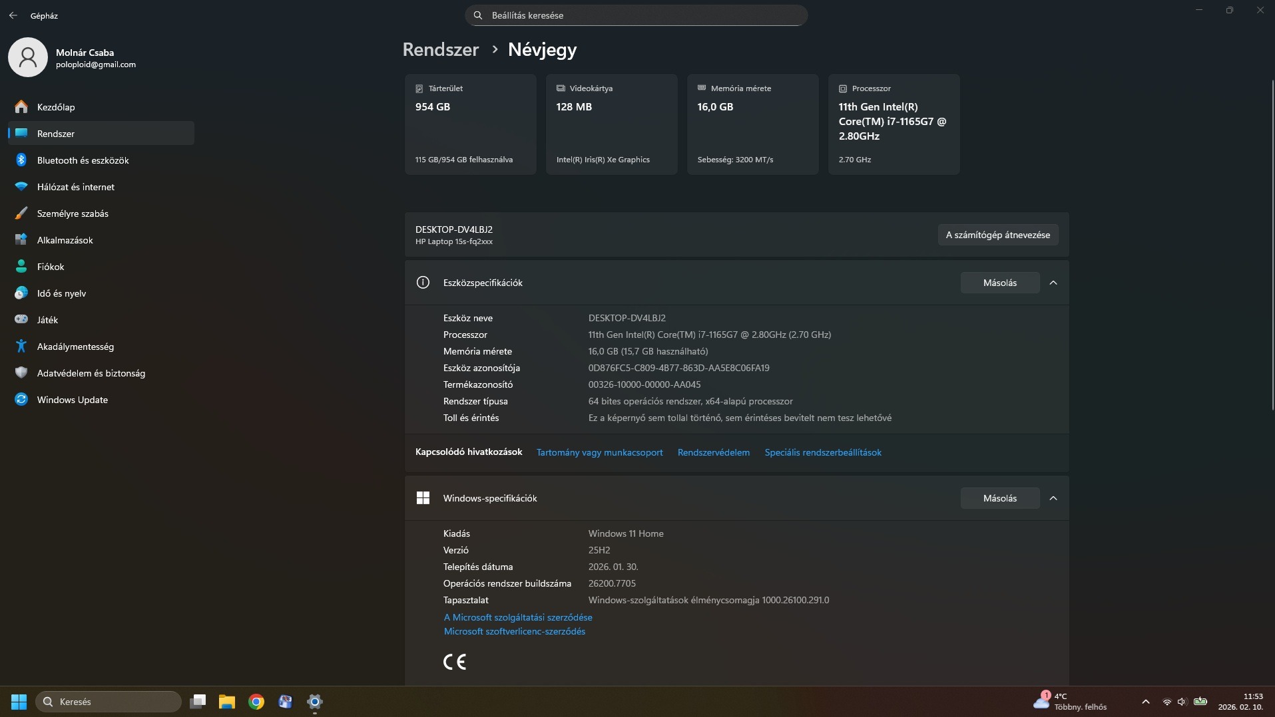Show hidden tray icons chevron
Image resolution: width=1275 pixels, height=717 pixels.
point(1146,702)
